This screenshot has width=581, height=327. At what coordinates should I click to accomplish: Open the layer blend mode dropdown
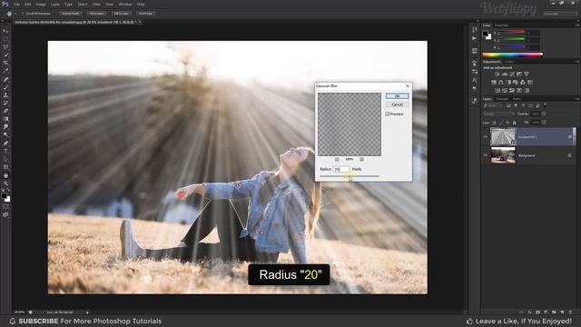pyautogui.click(x=498, y=114)
